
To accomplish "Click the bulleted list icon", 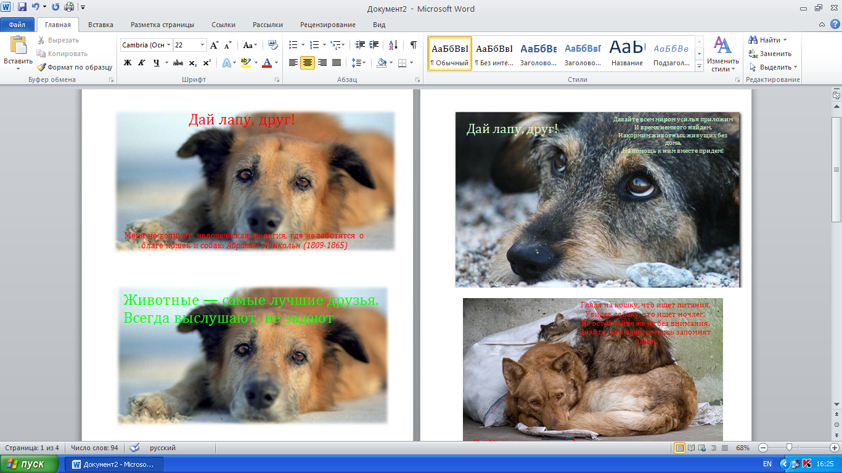I will pyautogui.click(x=293, y=45).
